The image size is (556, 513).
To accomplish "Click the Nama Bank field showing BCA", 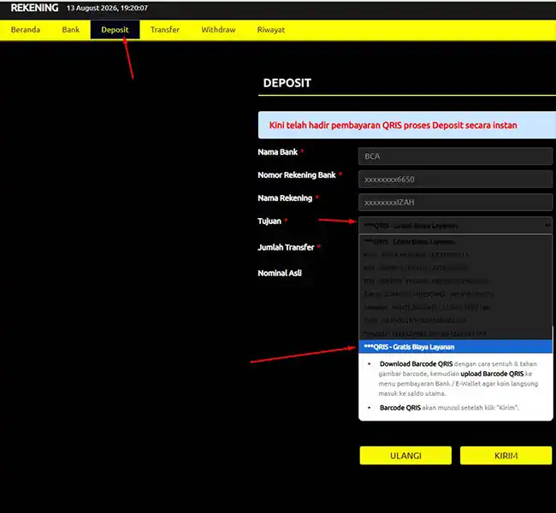I will coord(455,156).
